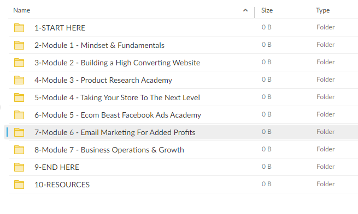Toggle sort order with the Name column arrow

click(x=245, y=10)
